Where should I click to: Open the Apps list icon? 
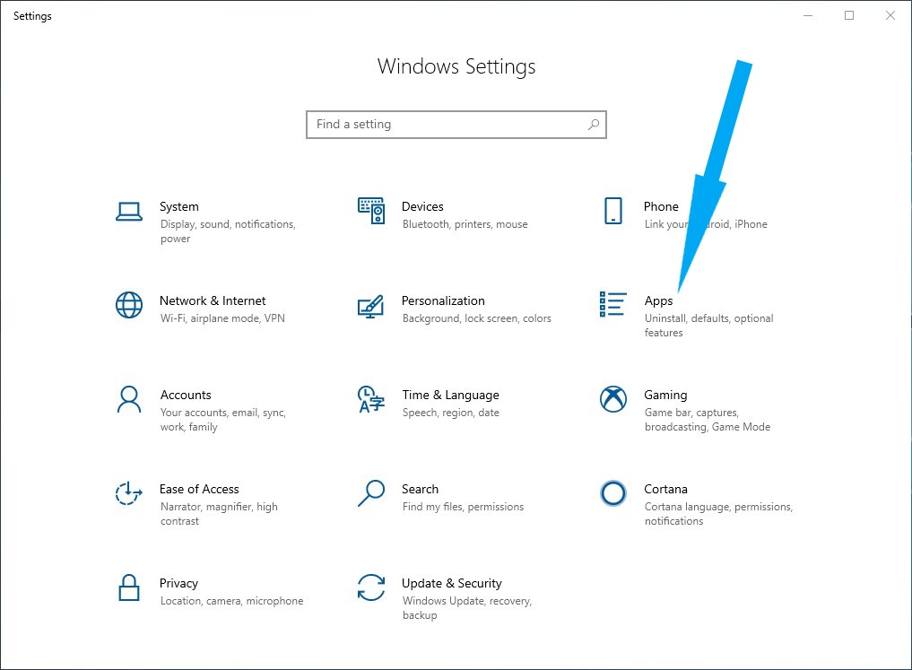pos(613,304)
